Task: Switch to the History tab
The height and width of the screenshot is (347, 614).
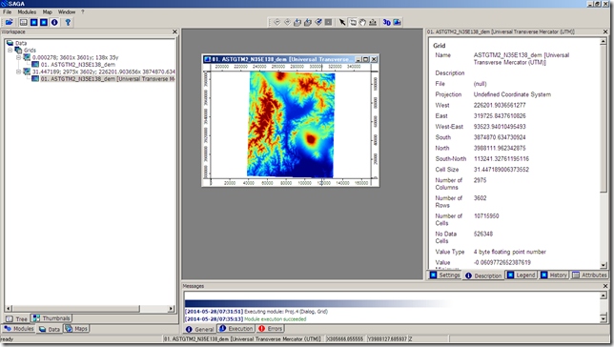Action: (x=554, y=275)
